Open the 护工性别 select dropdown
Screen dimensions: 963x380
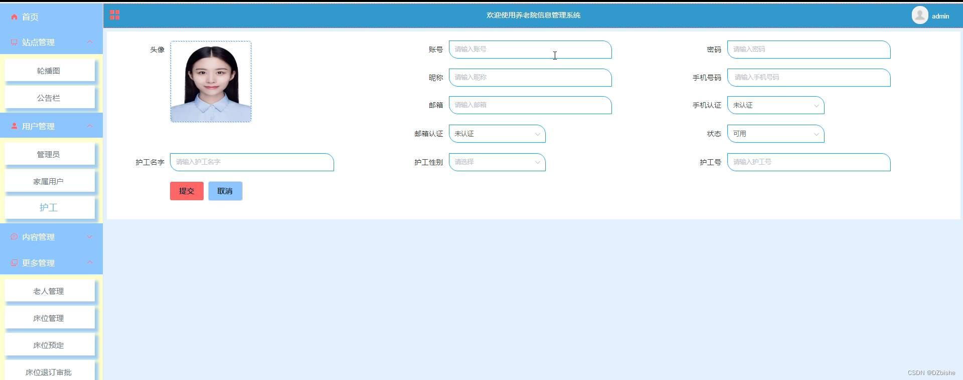pos(497,162)
